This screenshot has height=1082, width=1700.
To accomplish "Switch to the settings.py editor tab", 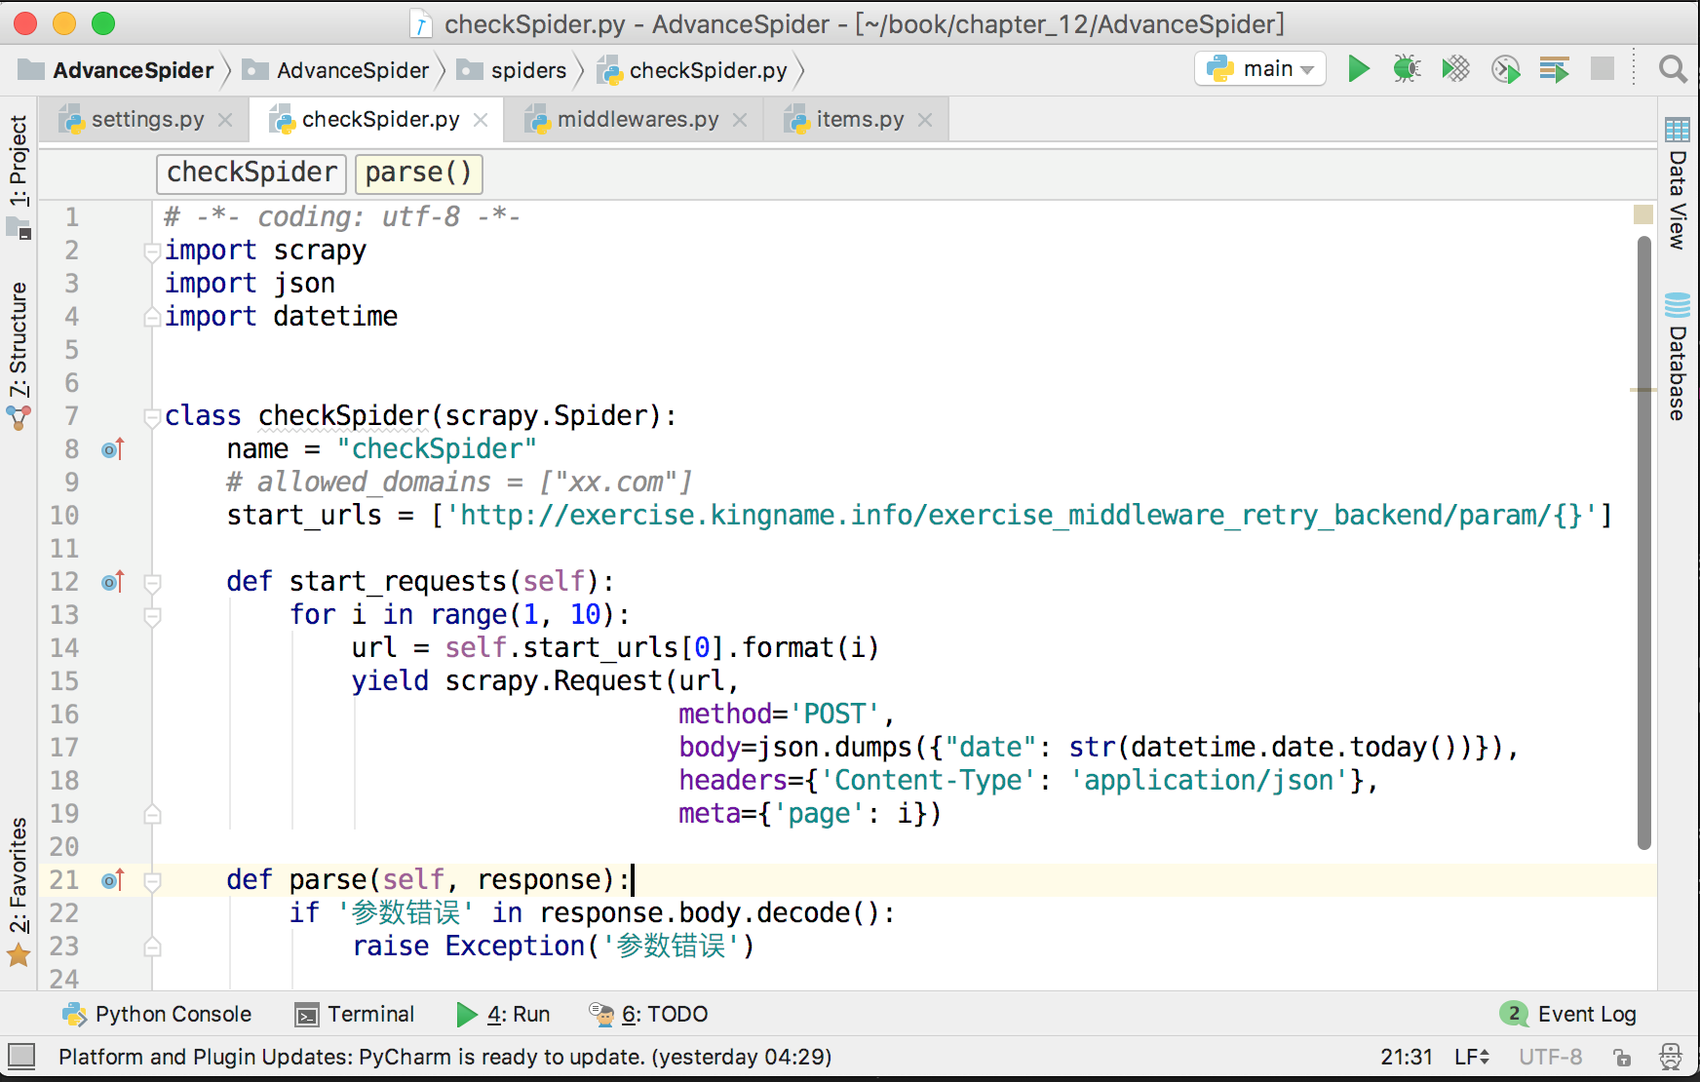I will pos(147,120).
